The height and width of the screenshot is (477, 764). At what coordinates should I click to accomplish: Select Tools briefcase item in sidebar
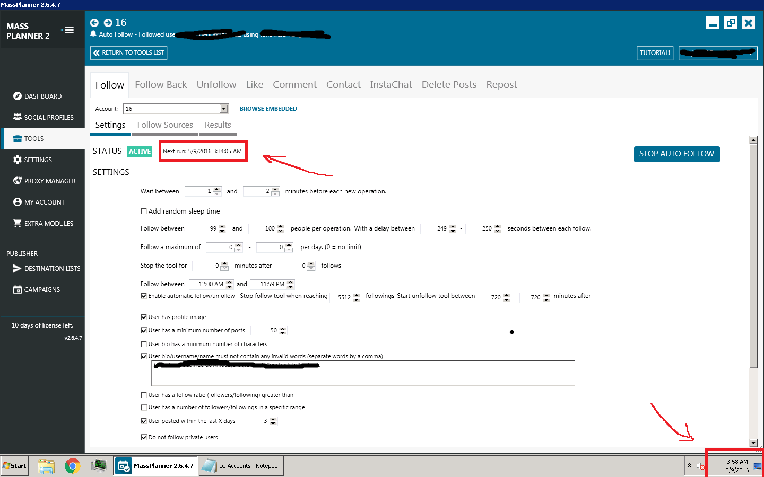(x=42, y=138)
